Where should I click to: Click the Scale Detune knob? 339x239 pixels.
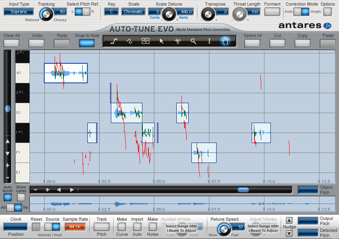[x=169, y=14]
